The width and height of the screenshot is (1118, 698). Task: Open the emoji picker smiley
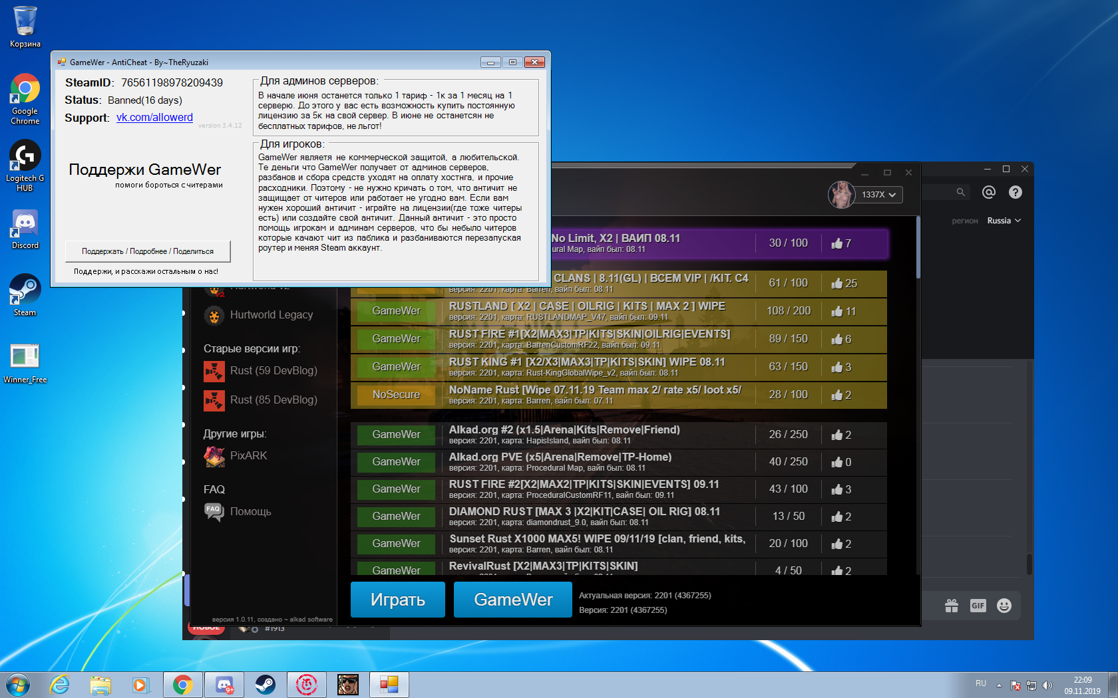pos(1004,606)
